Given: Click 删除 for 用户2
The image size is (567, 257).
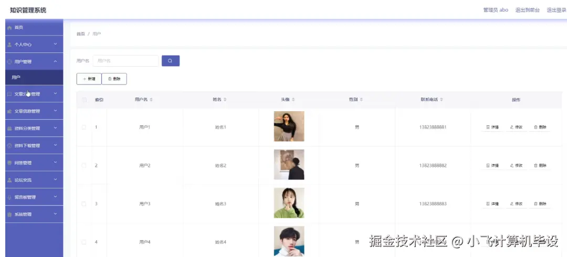Looking at the screenshot, I should click(540, 166).
